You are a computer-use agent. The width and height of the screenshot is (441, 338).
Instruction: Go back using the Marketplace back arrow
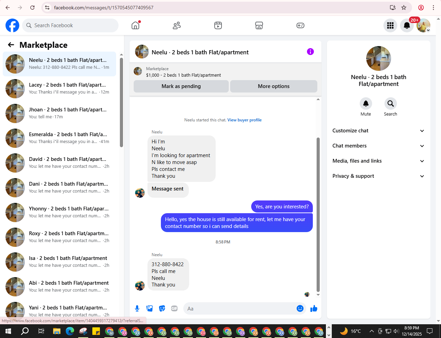click(11, 45)
